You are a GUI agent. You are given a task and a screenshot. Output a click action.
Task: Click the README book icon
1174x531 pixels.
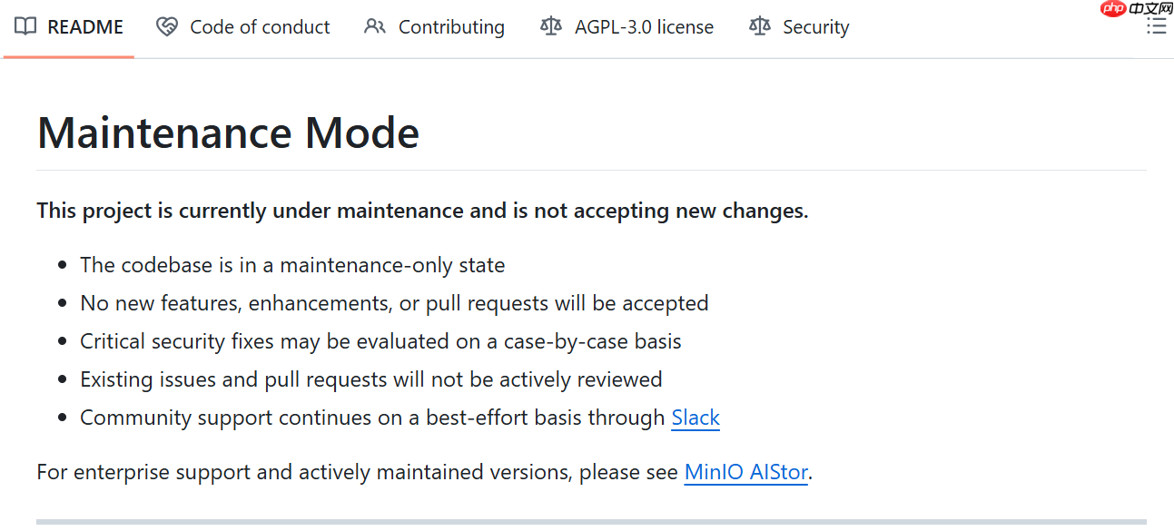25,26
